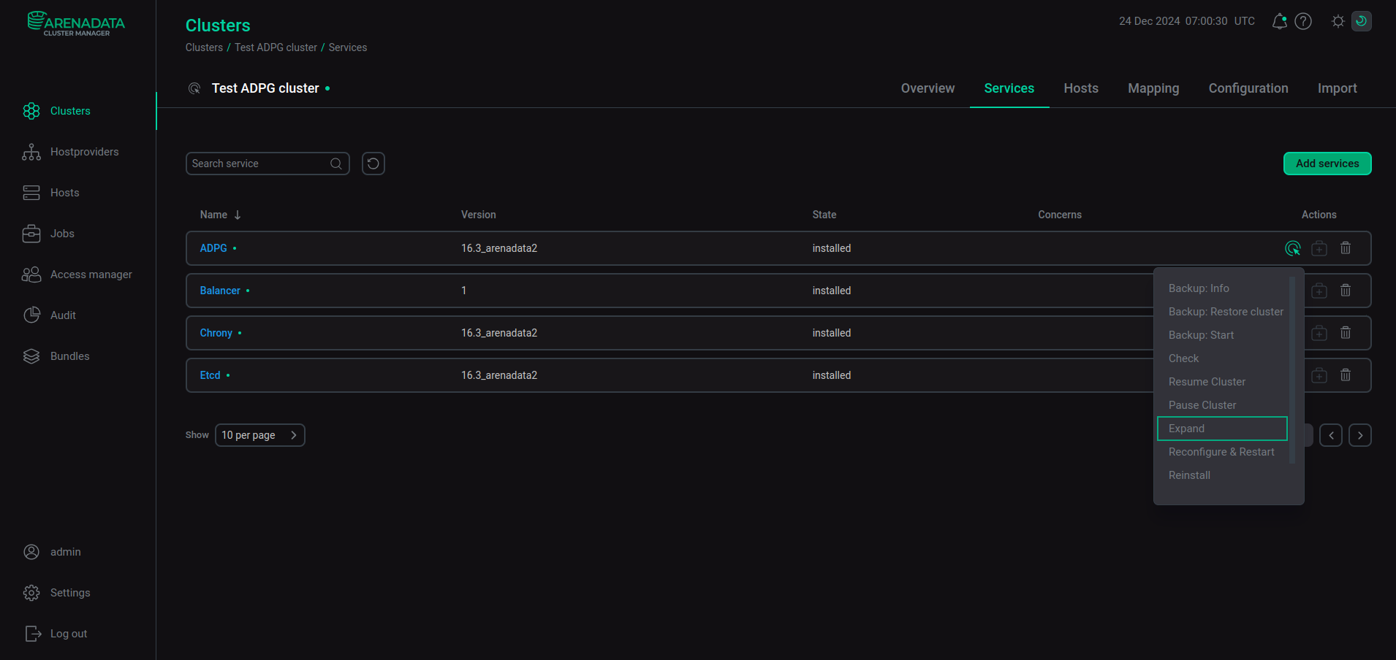Screen dimensions: 1396x660
Task: Open the Configuration tab
Action: point(1248,88)
